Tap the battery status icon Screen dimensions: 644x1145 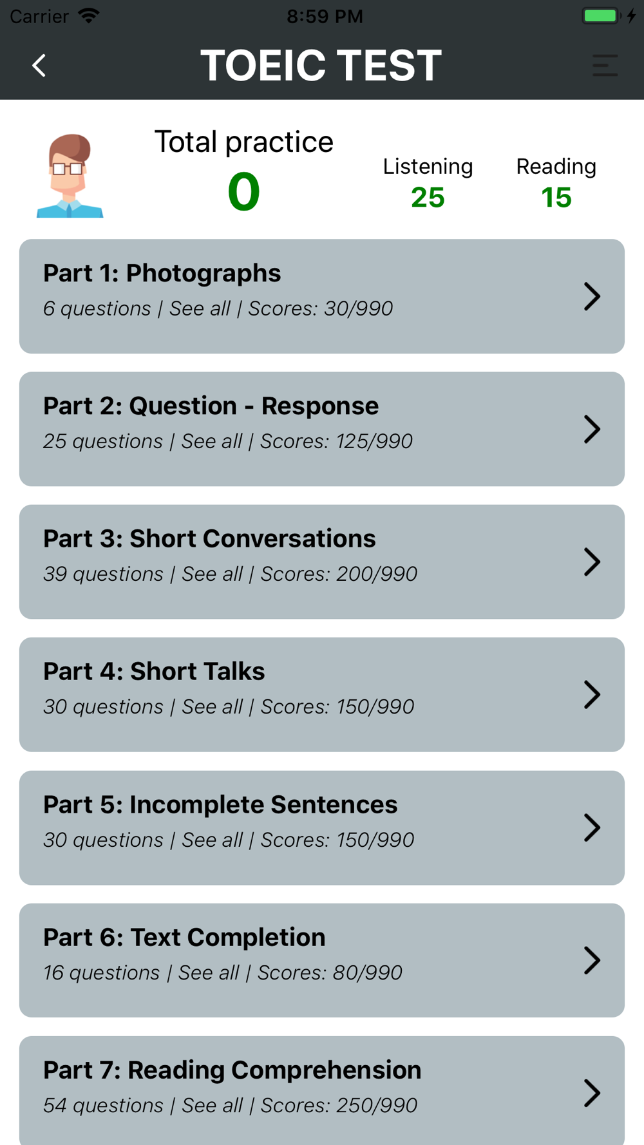(600, 15)
